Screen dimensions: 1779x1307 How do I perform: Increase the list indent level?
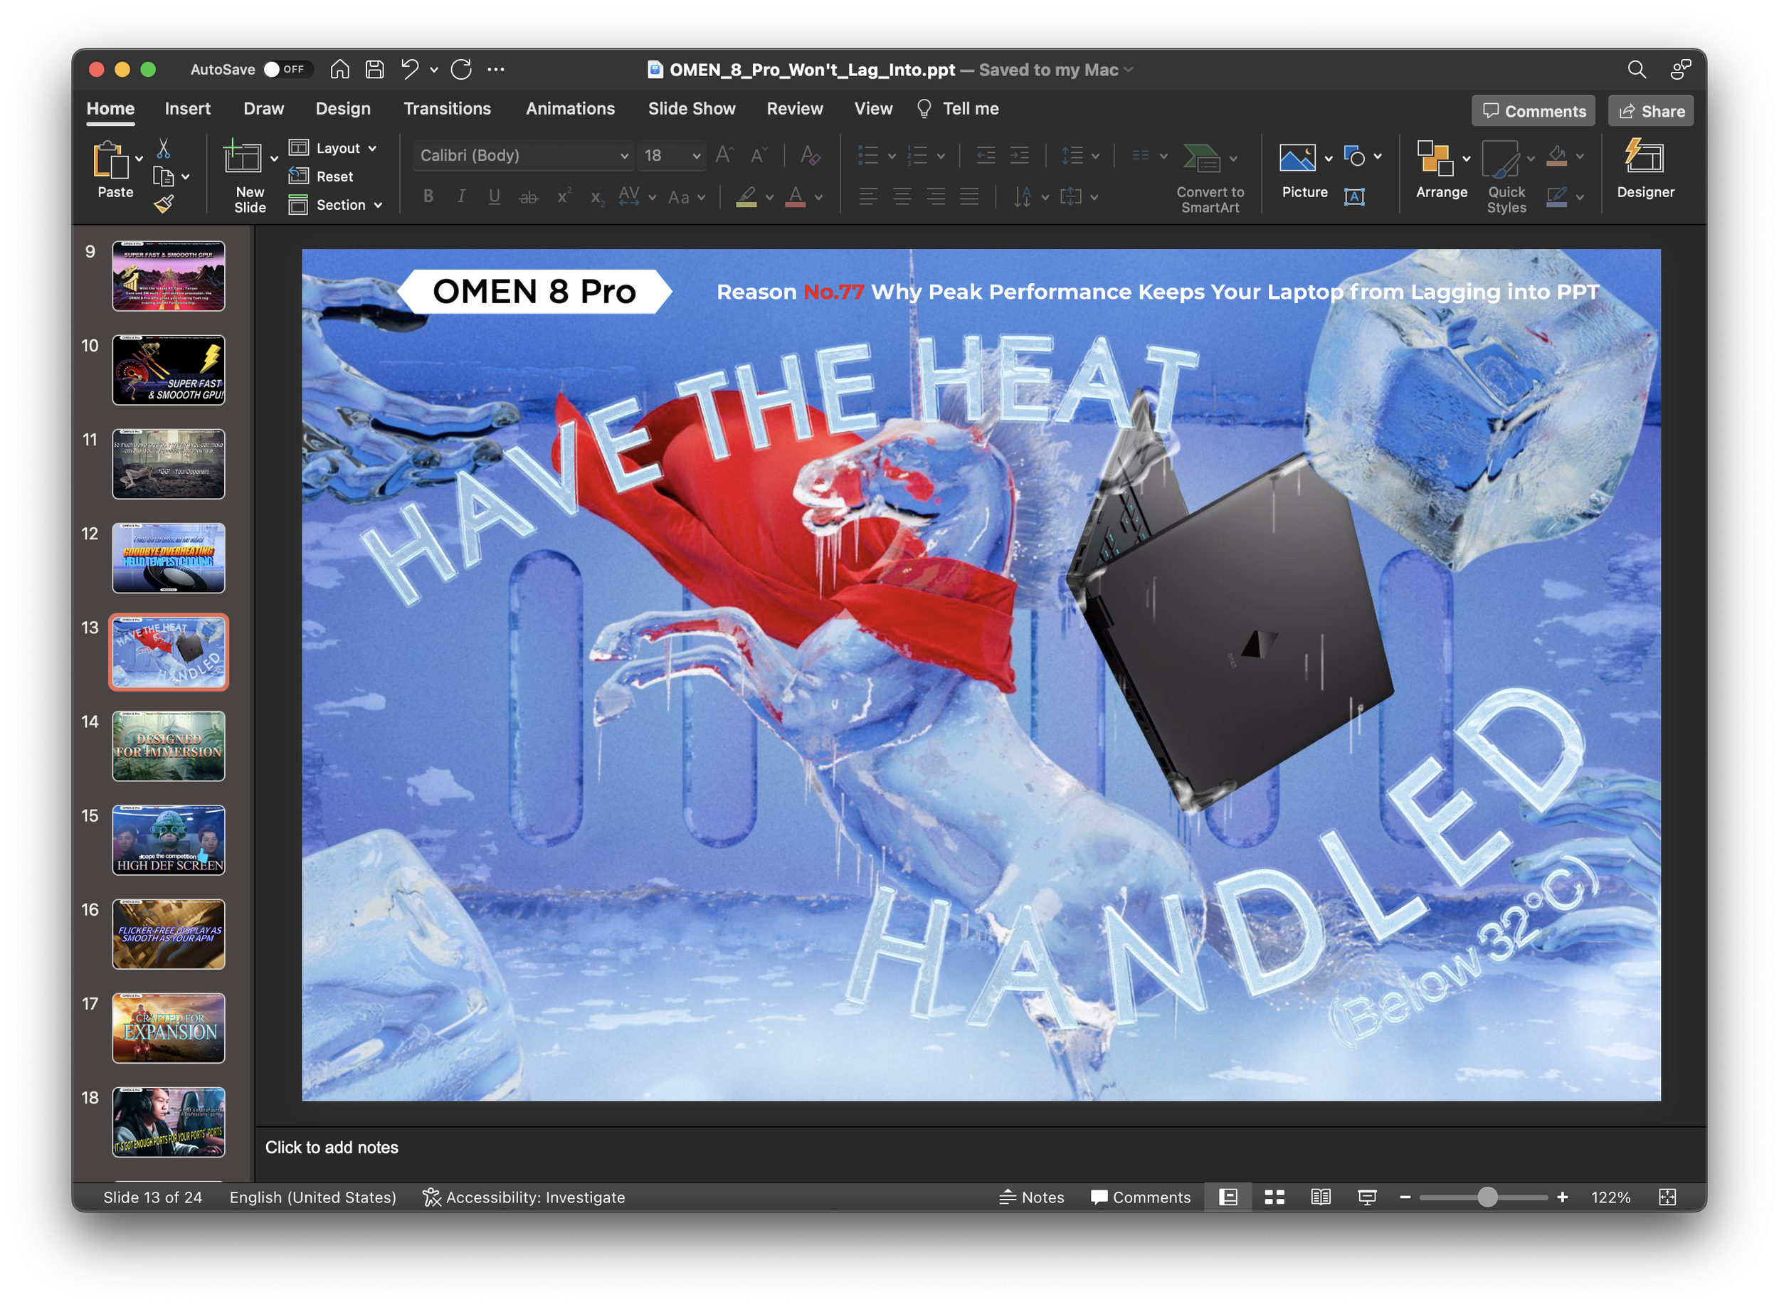pos(1020,155)
